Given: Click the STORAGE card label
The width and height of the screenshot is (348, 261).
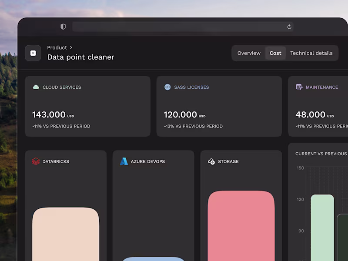Looking at the screenshot, I should pos(228,161).
